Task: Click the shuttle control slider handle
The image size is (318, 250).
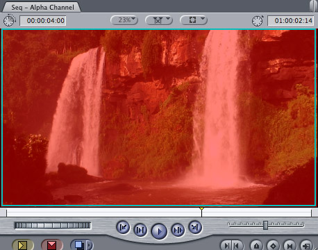Action: (266, 225)
